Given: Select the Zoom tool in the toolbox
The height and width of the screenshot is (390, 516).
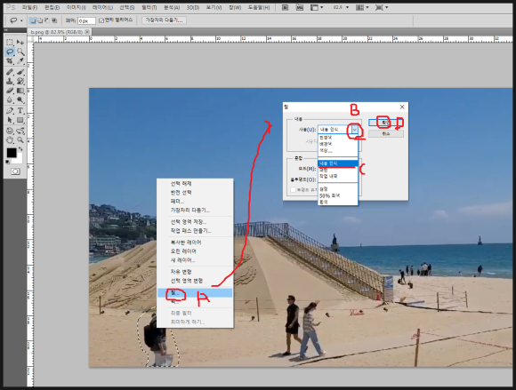Looking at the screenshot, I should (x=20, y=140).
